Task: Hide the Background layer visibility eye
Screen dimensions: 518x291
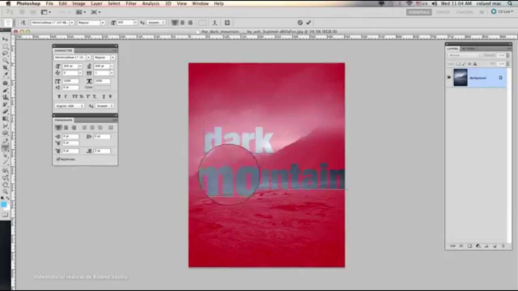Action: tap(449, 78)
